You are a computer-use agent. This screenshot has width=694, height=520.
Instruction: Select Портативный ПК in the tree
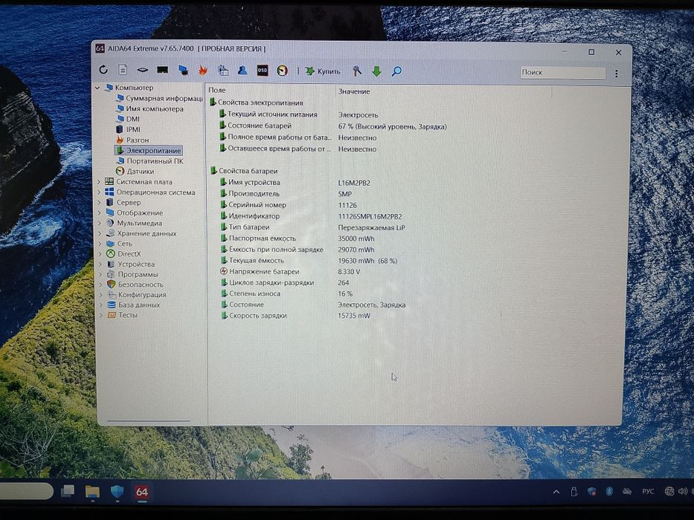(150, 161)
